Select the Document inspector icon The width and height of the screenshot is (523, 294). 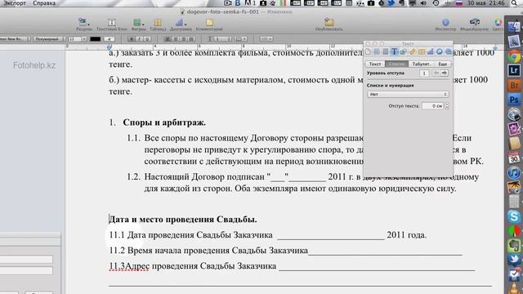[368, 51]
